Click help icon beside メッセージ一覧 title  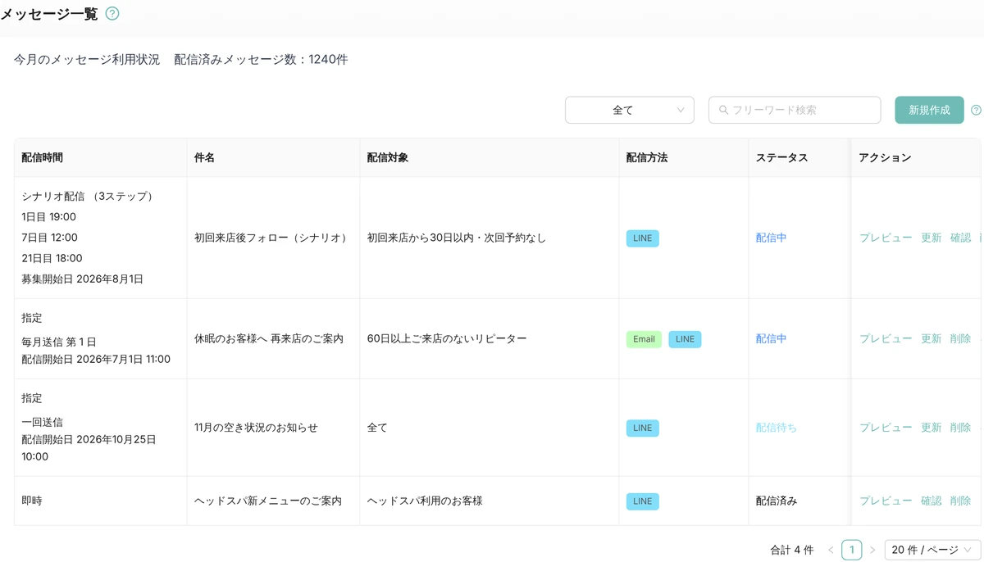pos(112,13)
